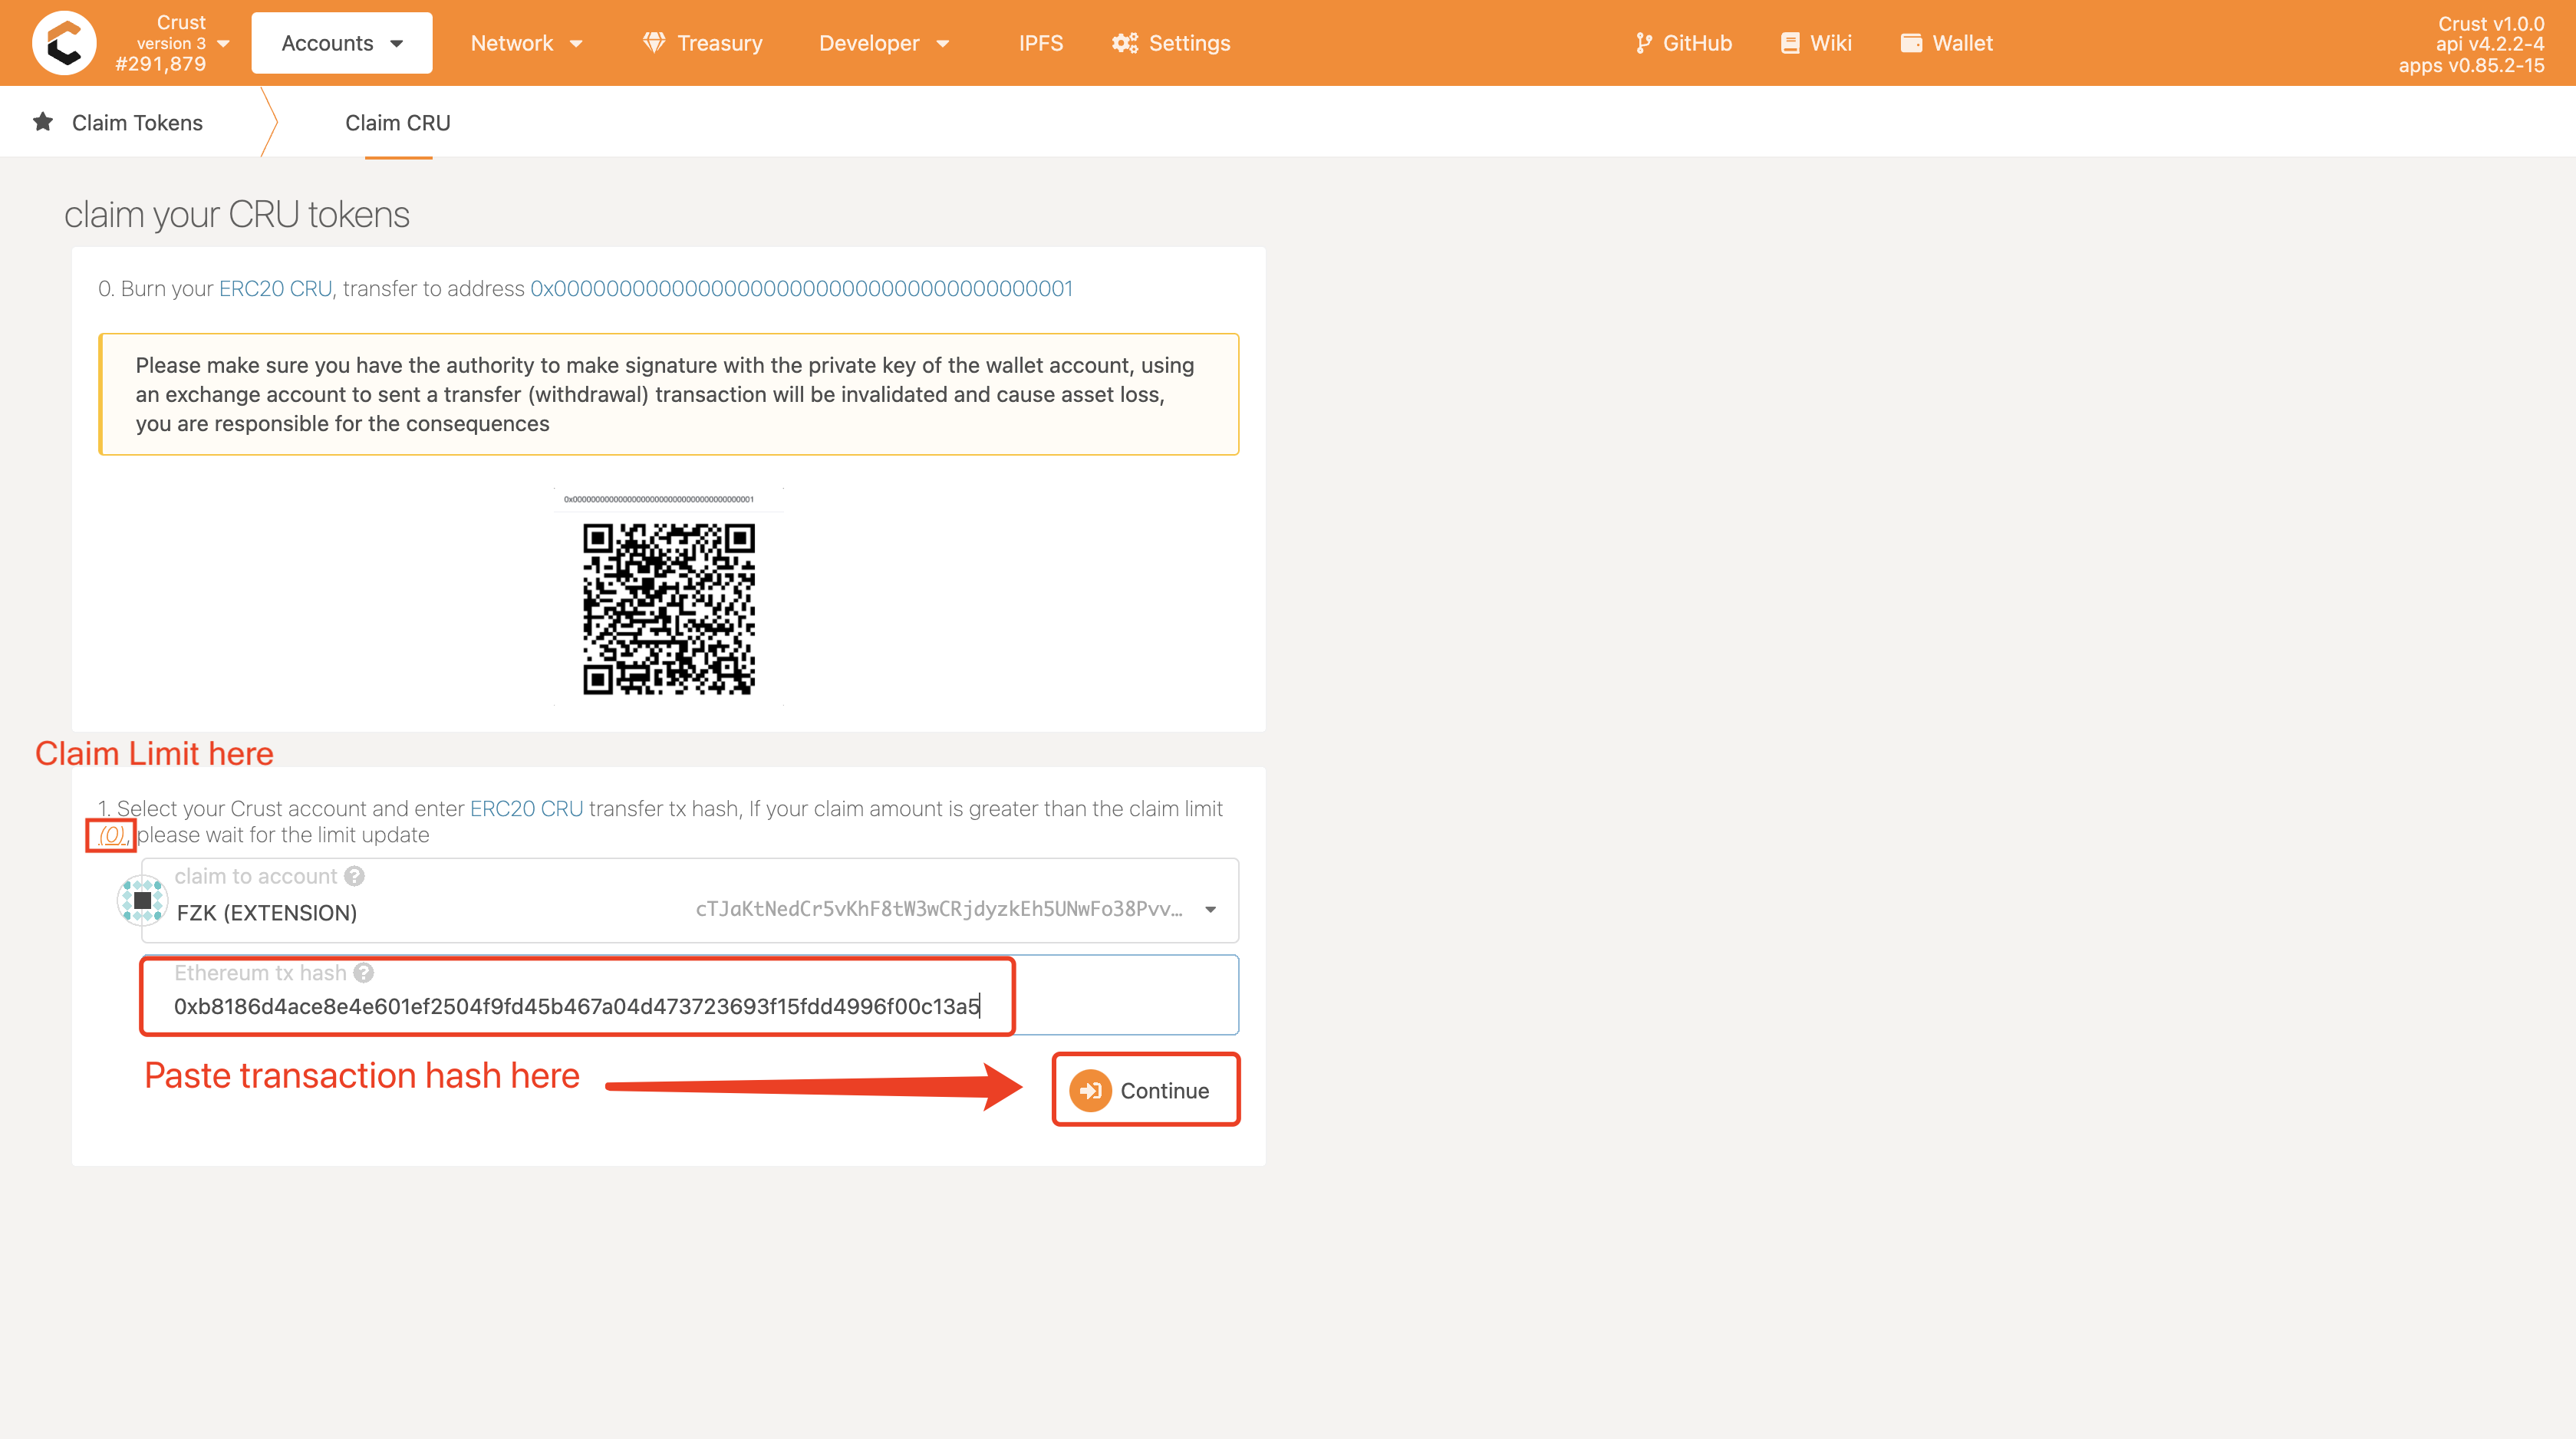Image resolution: width=2576 pixels, height=1439 pixels.
Task: Switch to the Claim CRU tab
Action: coord(398,123)
